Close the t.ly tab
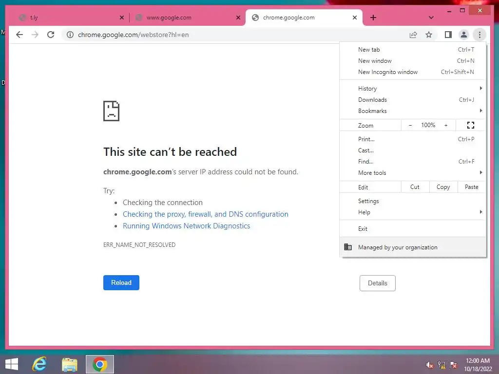 point(121,18)
